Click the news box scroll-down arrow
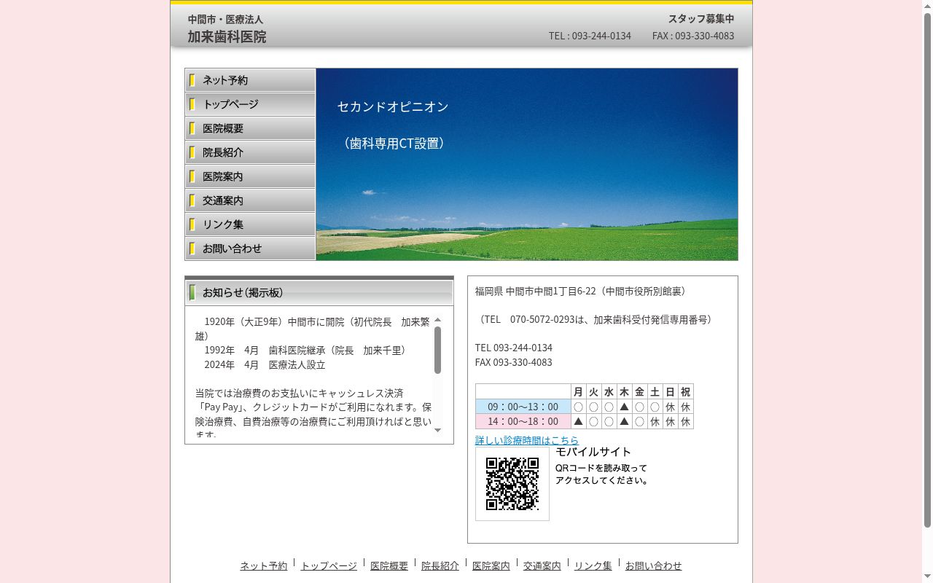This screenshot has width=933, height=583. pos(437,431)
